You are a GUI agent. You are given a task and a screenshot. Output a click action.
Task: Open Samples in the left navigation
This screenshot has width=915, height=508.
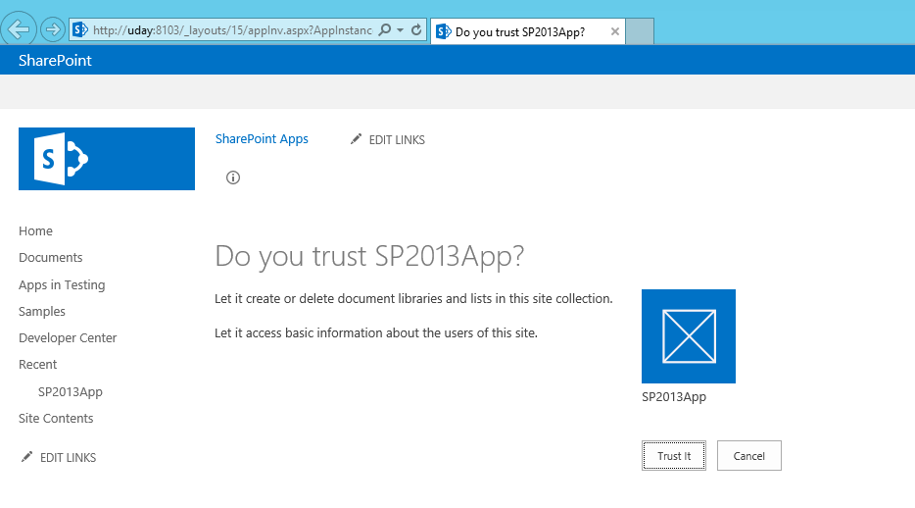click(x=42, y=312)
